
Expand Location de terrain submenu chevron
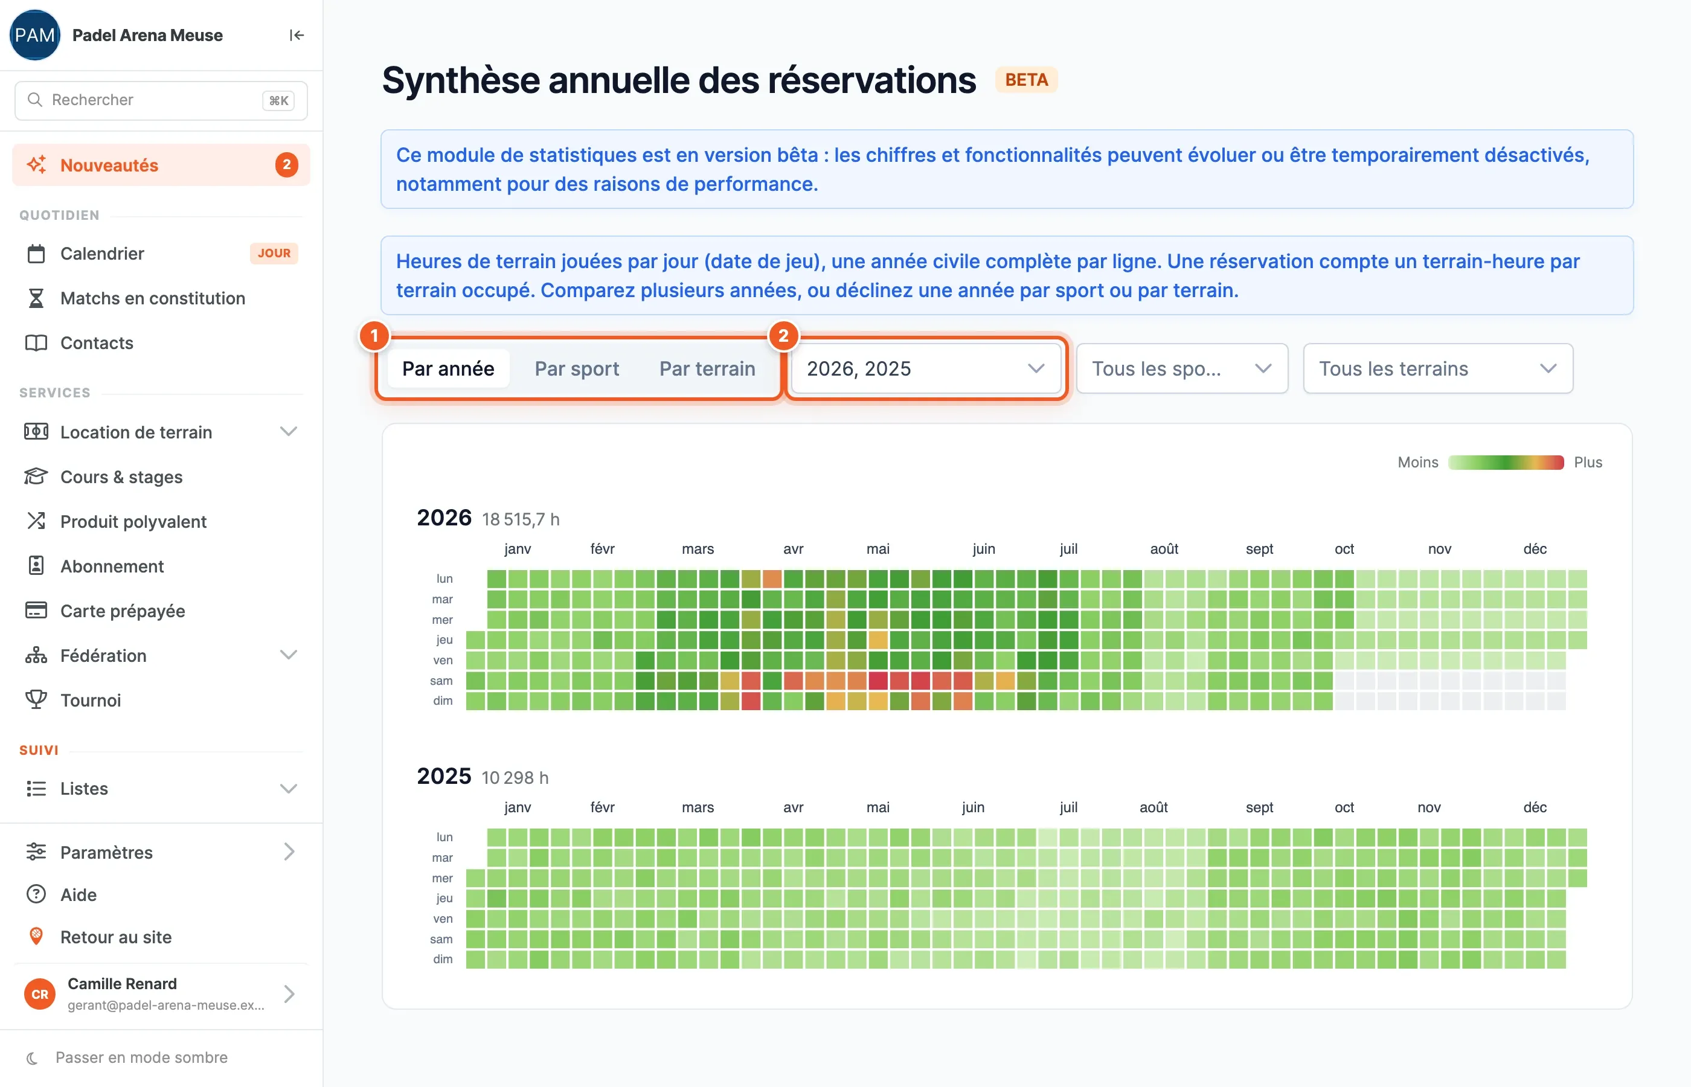click(x=289, y=431)
